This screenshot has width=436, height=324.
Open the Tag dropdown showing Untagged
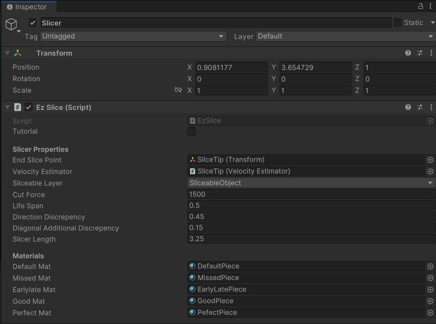pos(132,36)
